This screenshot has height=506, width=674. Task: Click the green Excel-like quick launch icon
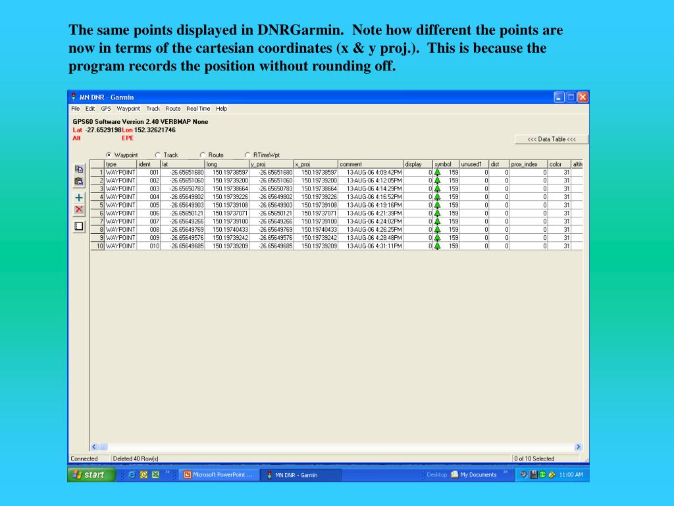(155, 474)
